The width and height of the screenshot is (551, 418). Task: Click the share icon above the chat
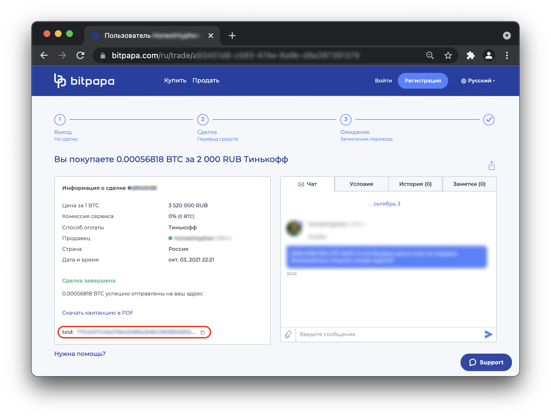point(492,166)
